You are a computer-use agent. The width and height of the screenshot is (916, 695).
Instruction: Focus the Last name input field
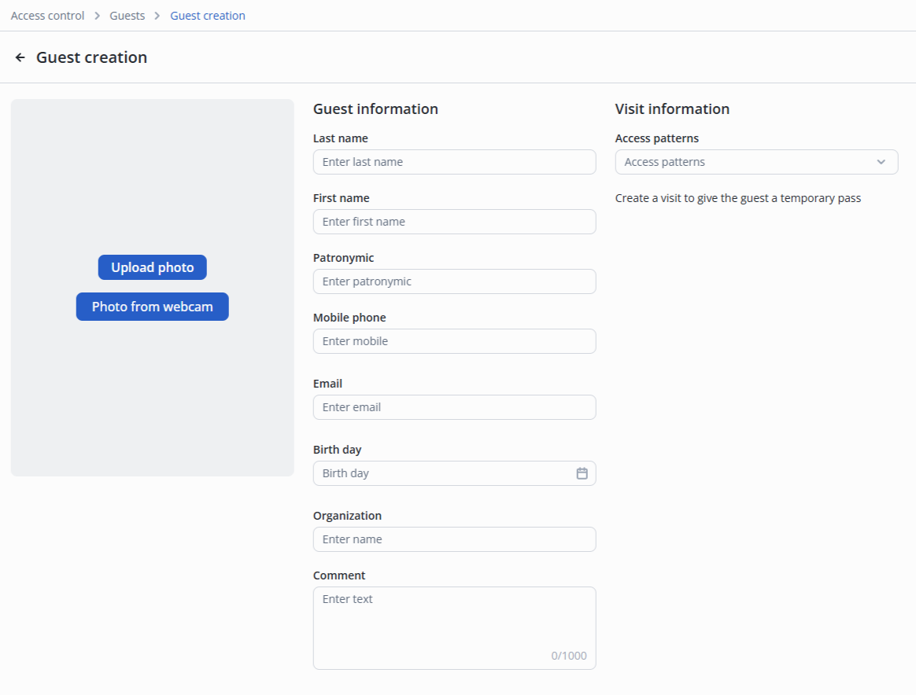tap(454, 162)
